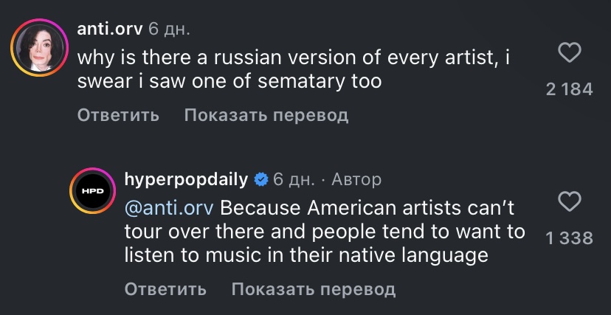The height and width of the screenshot is (315, 611).
Task: Click the 6 дн. timestamp beside anti.orv
Action: 169,29
